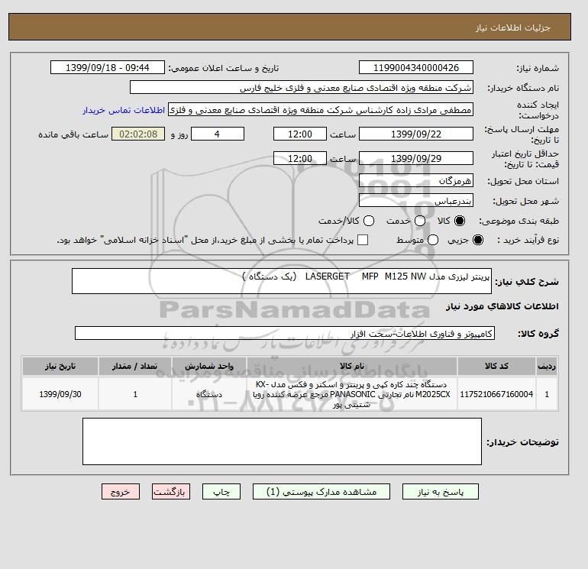Image resolution: width=588 pixels, height=569 pixels.
Task: Open مشاهده مدارک پیوستی (1) button
Action: pyautogui.click(x=321, y=492)
